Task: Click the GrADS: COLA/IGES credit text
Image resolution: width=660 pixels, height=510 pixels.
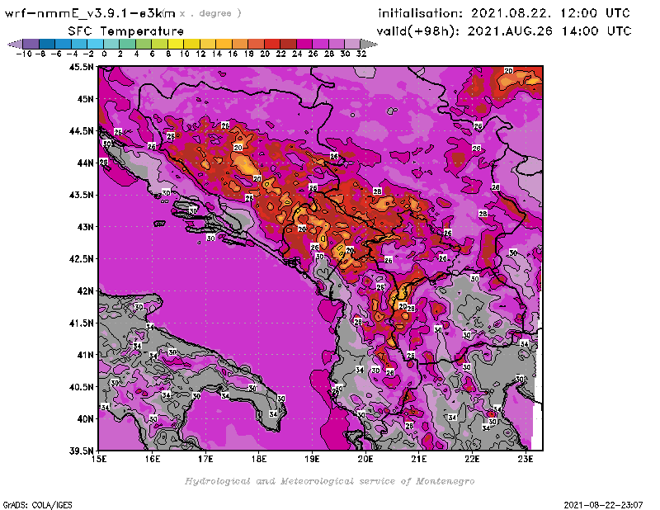Action: point(37,505)
